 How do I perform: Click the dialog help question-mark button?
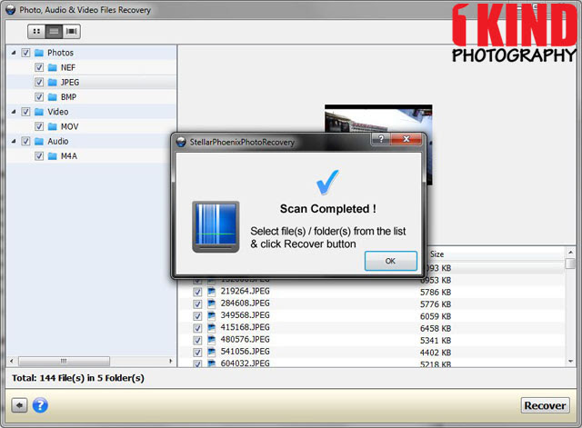[380, 139]
